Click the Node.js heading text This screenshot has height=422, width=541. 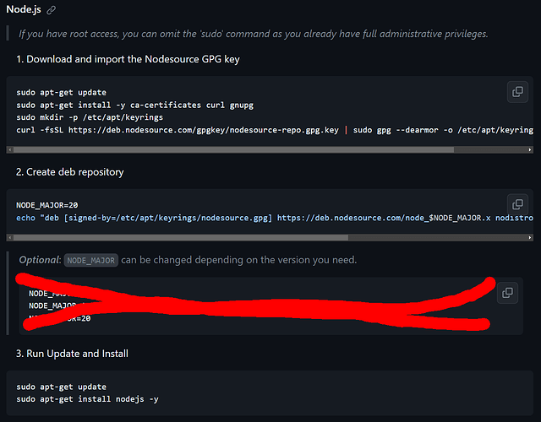tap(24, 9)
